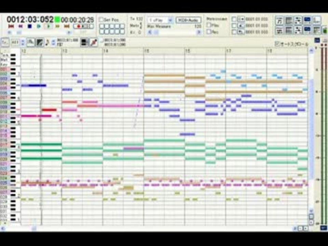Click the teal play-from-position icon
Image resolution: width=328 pixels, height=246 pixels.
click(39, 26)
